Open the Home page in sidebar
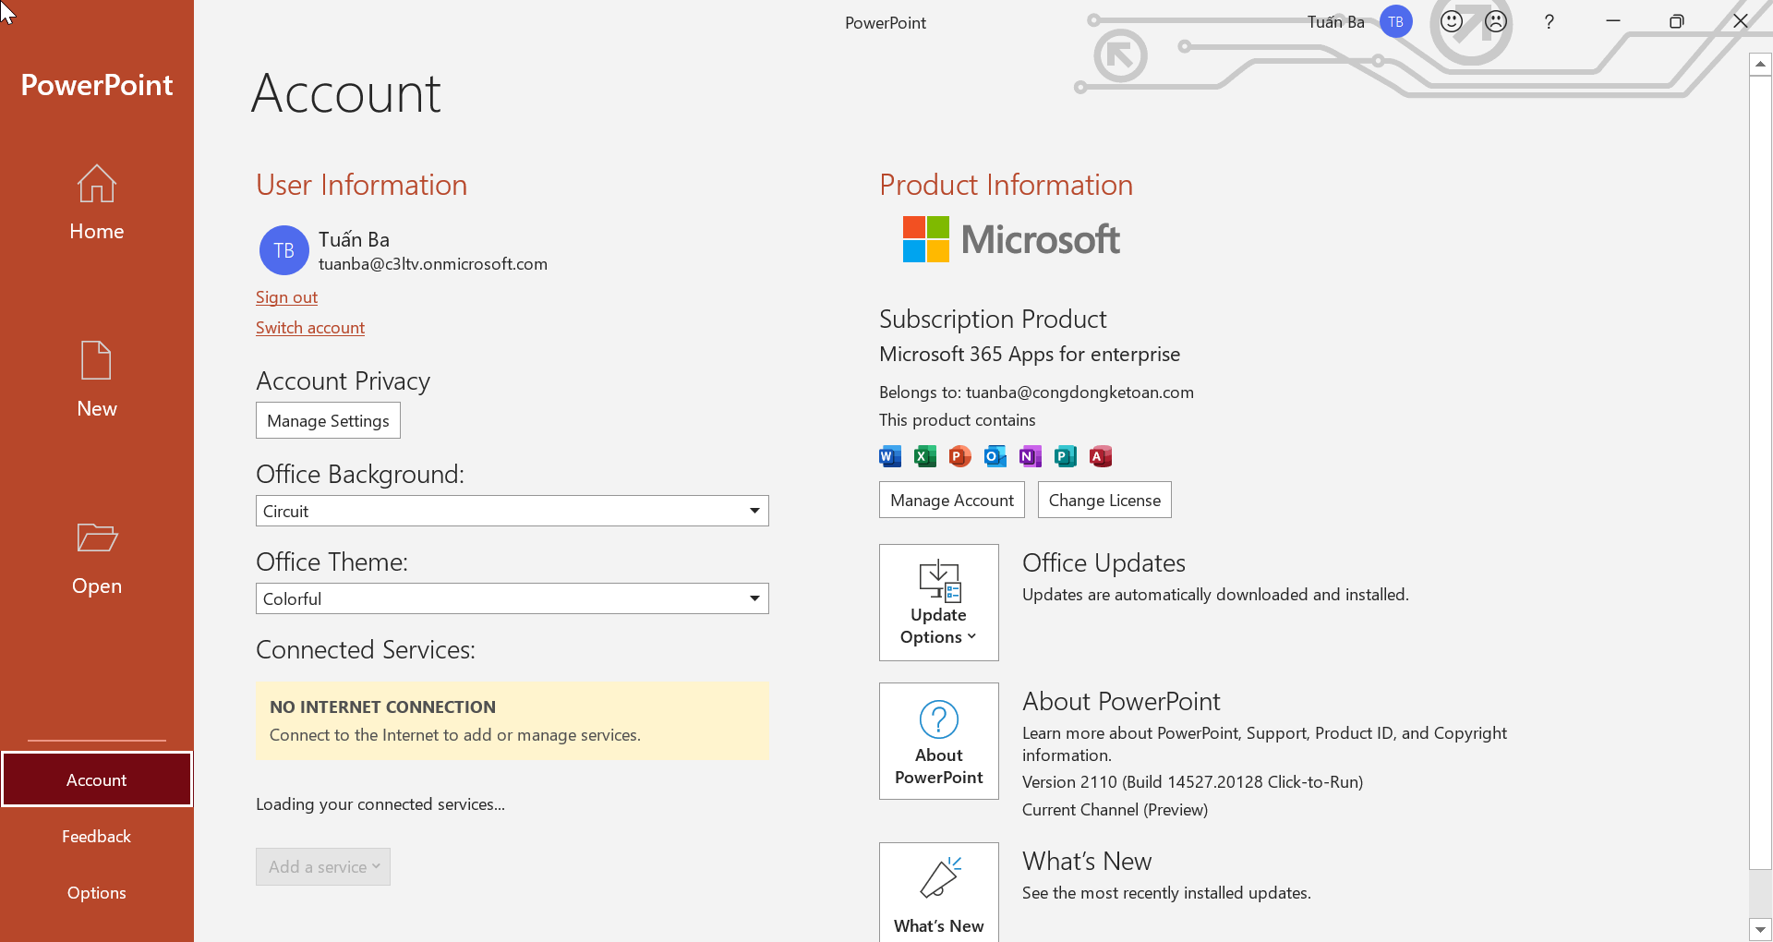1773x942 pixels. (x=96, y=203)
